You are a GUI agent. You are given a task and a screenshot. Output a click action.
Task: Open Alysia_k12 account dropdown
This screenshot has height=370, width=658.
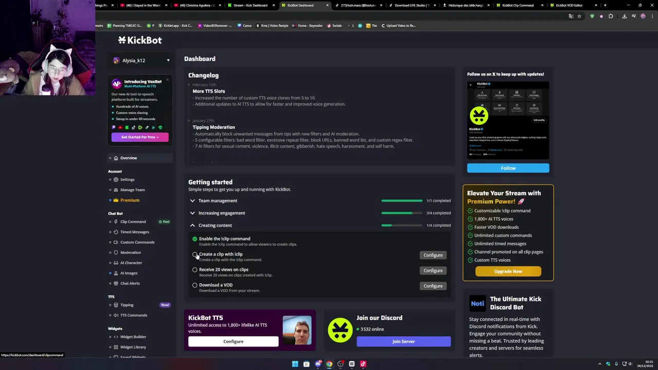(141, 61)
